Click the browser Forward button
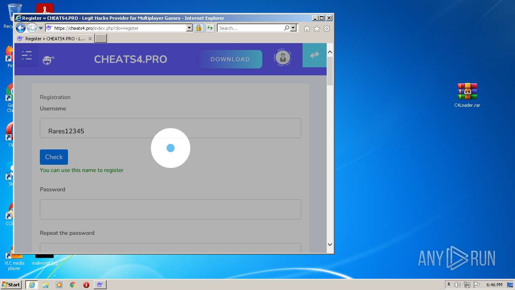Image resolution: width=515 pixels, height=290 pixels. 32,28
